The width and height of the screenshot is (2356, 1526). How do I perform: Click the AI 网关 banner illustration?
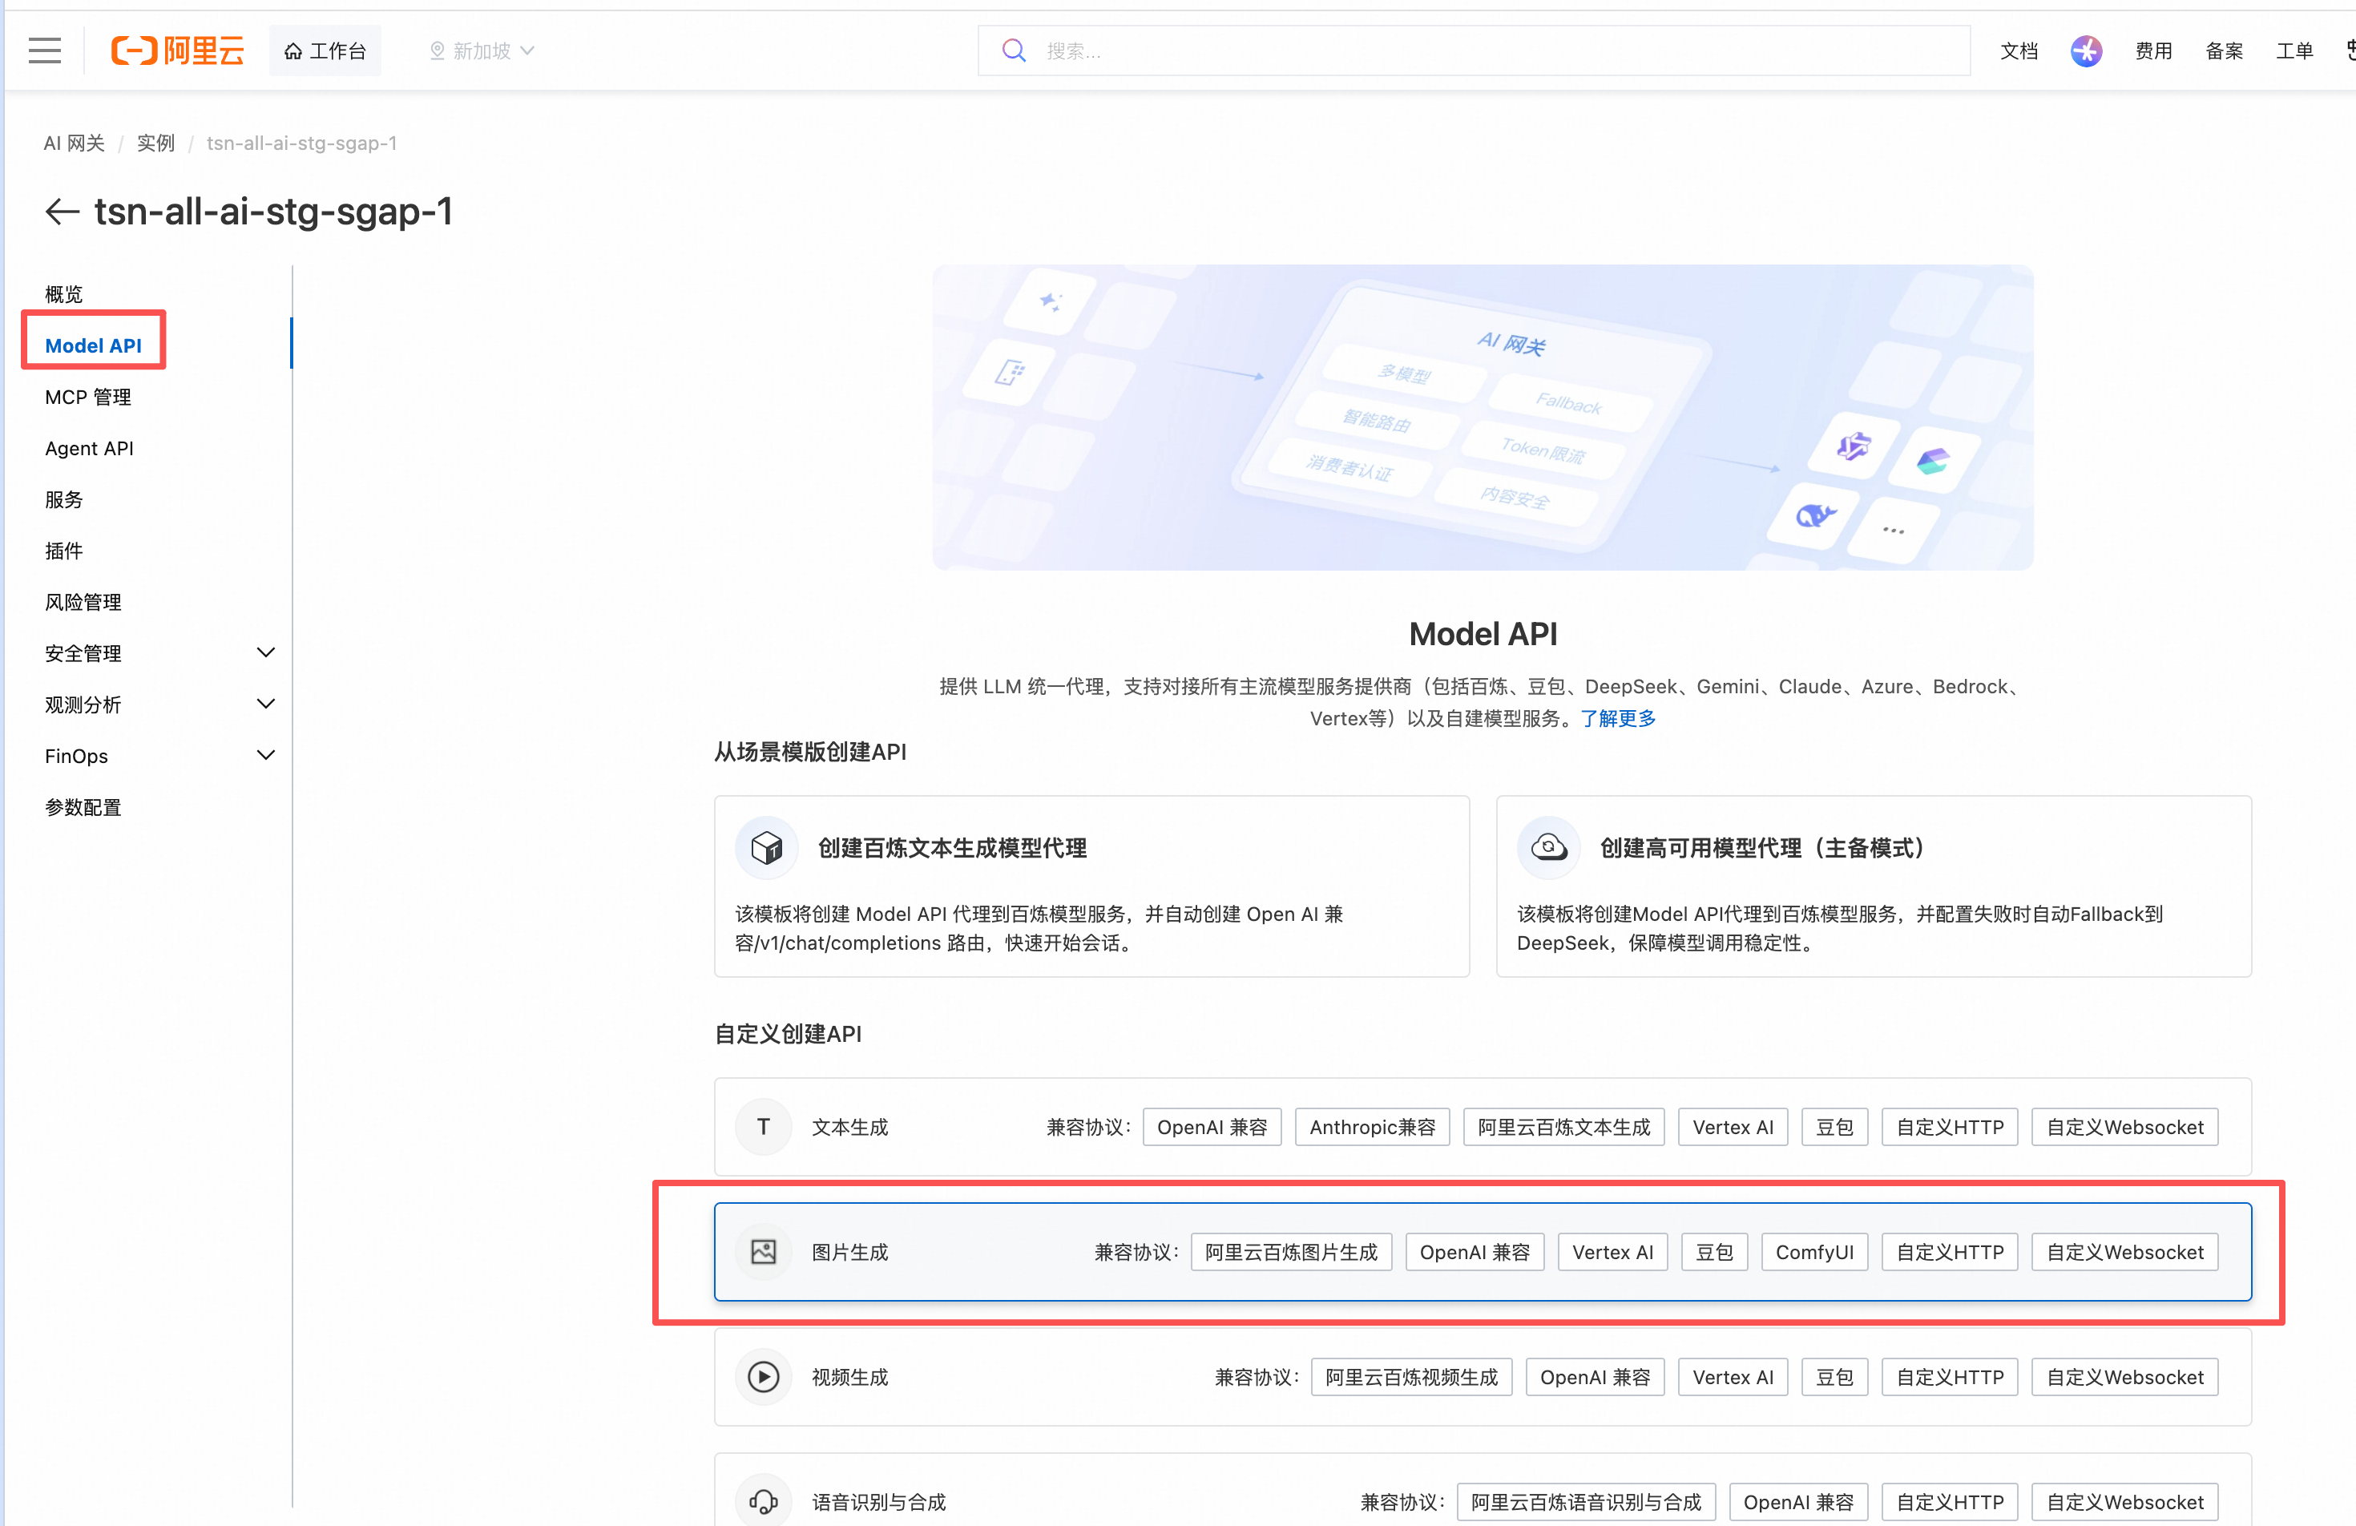click(x=1483, y=417)
